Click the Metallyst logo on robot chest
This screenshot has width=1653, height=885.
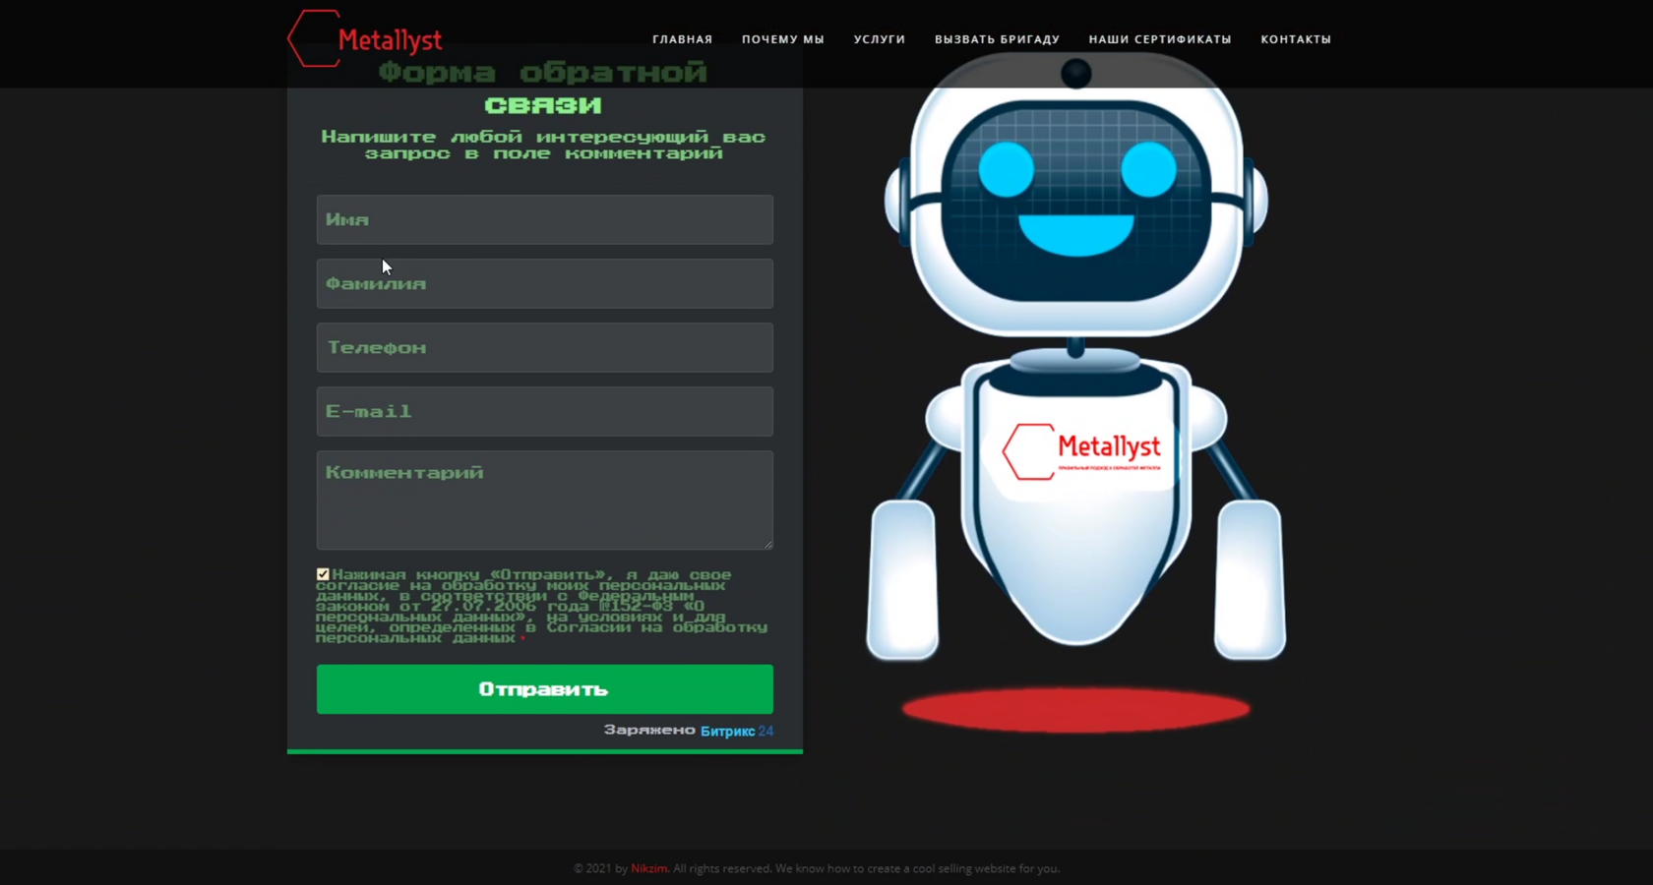tap(1081, 451)
